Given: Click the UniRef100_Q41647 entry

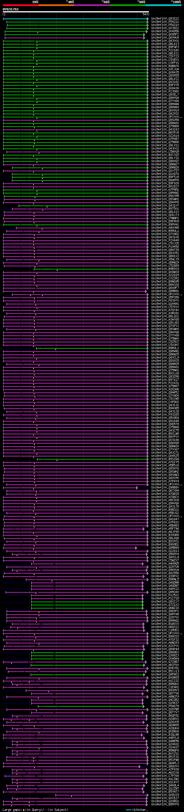Looking at the screenshot, I should pos(165,519).
